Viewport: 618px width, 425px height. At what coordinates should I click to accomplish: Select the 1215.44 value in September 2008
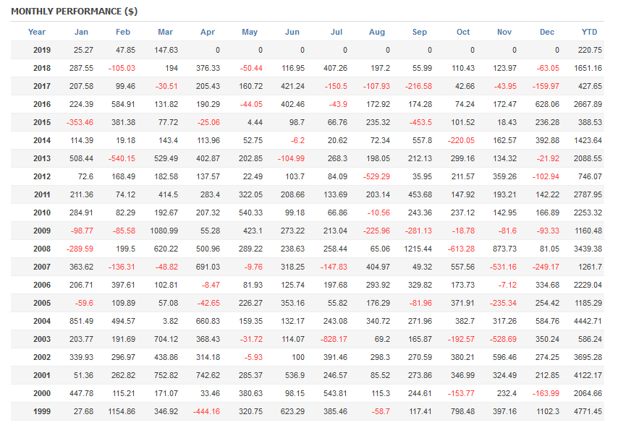(x=418, y=249)
